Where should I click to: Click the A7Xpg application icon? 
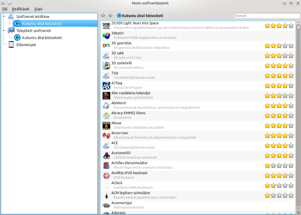click(x=106, y=86)
